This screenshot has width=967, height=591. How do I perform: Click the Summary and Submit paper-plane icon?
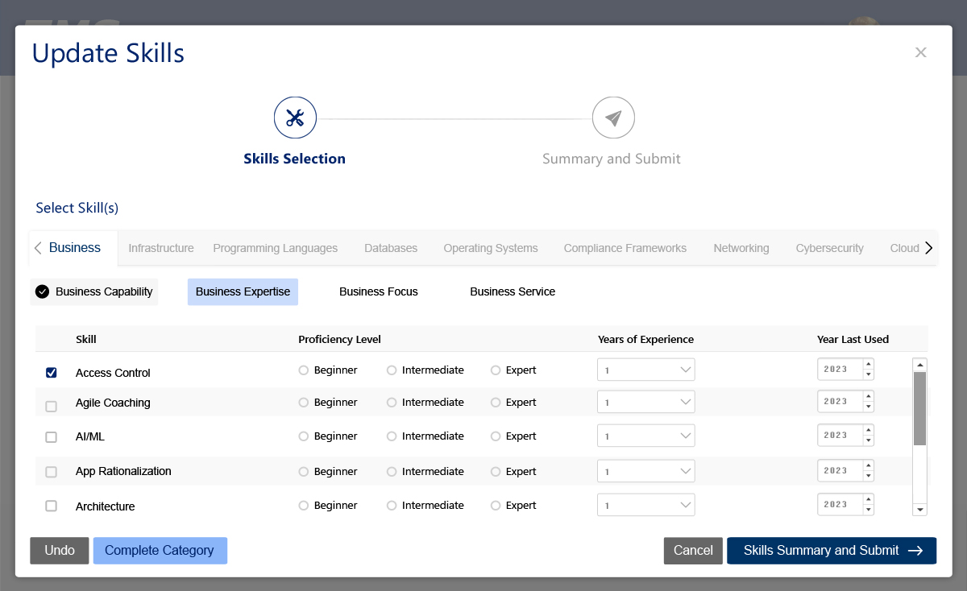coord(613,118)
